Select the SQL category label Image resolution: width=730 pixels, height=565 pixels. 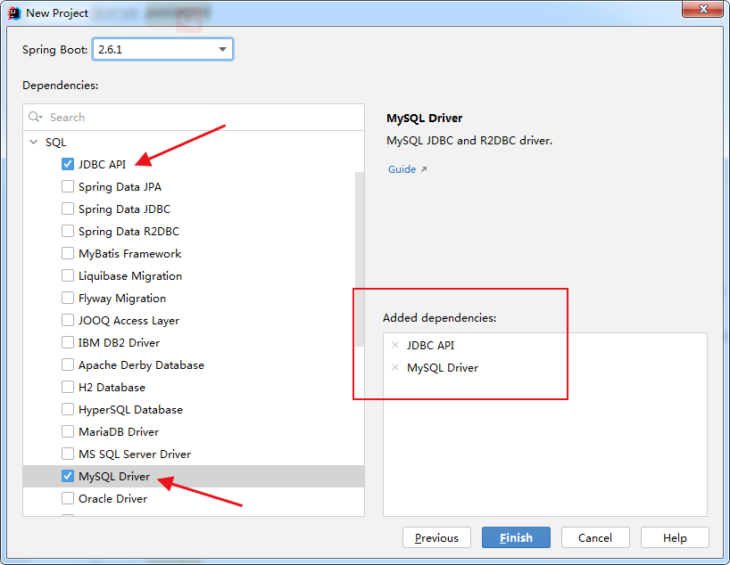[56, 143]
